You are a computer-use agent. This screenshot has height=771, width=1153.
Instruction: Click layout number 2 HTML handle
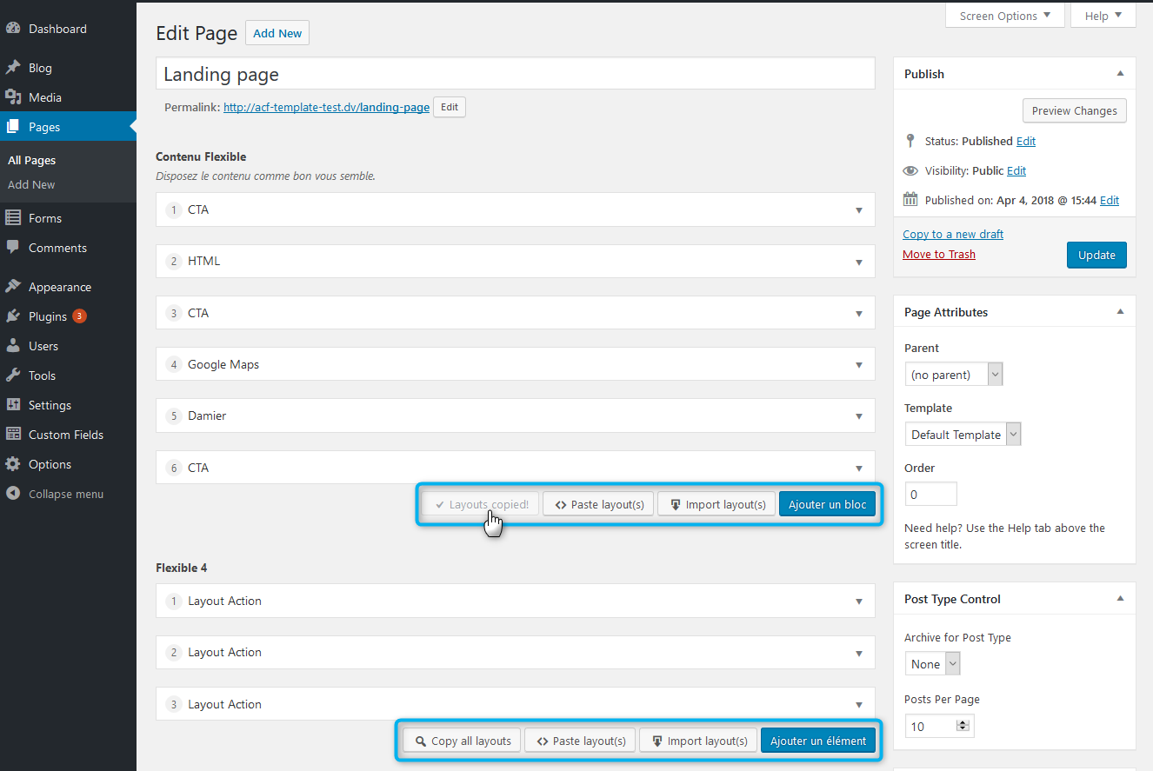pos(174,262)
